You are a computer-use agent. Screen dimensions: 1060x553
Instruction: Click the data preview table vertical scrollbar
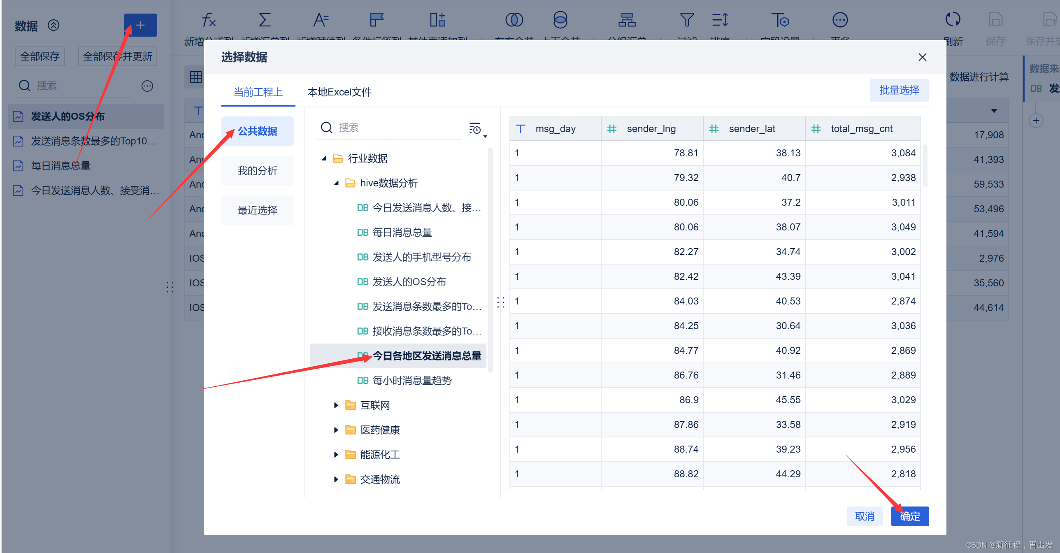pos(925,165)
